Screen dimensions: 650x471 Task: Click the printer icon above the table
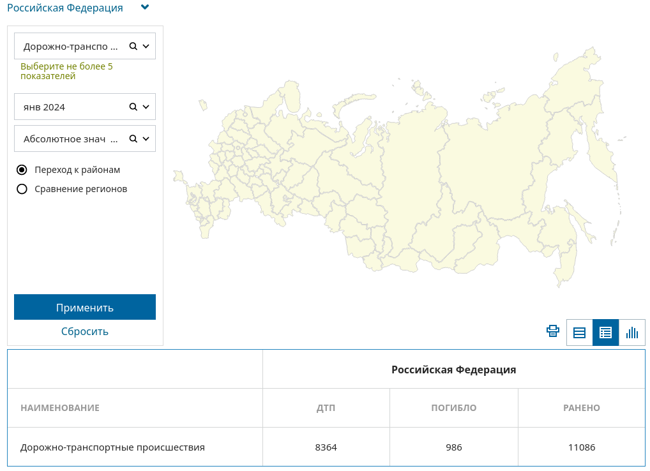(553, 331)
